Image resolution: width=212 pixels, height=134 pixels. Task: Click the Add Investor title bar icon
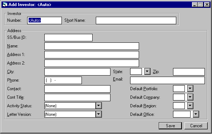[5, 4]
